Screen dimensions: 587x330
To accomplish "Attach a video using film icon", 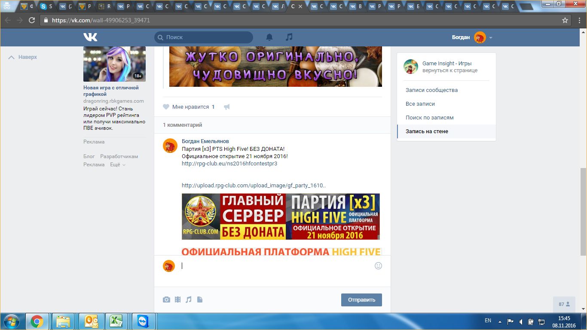I will coord(177,299).
